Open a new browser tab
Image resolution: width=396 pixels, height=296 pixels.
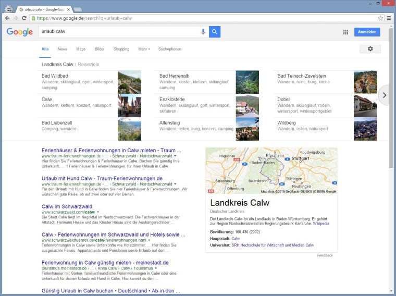78,9
